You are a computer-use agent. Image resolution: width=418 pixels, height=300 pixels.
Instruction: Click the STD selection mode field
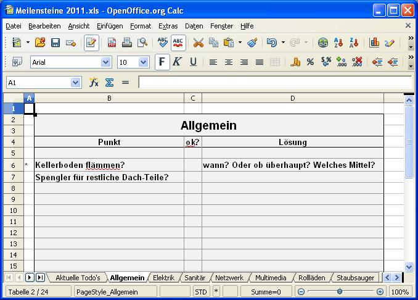(201, 292)
